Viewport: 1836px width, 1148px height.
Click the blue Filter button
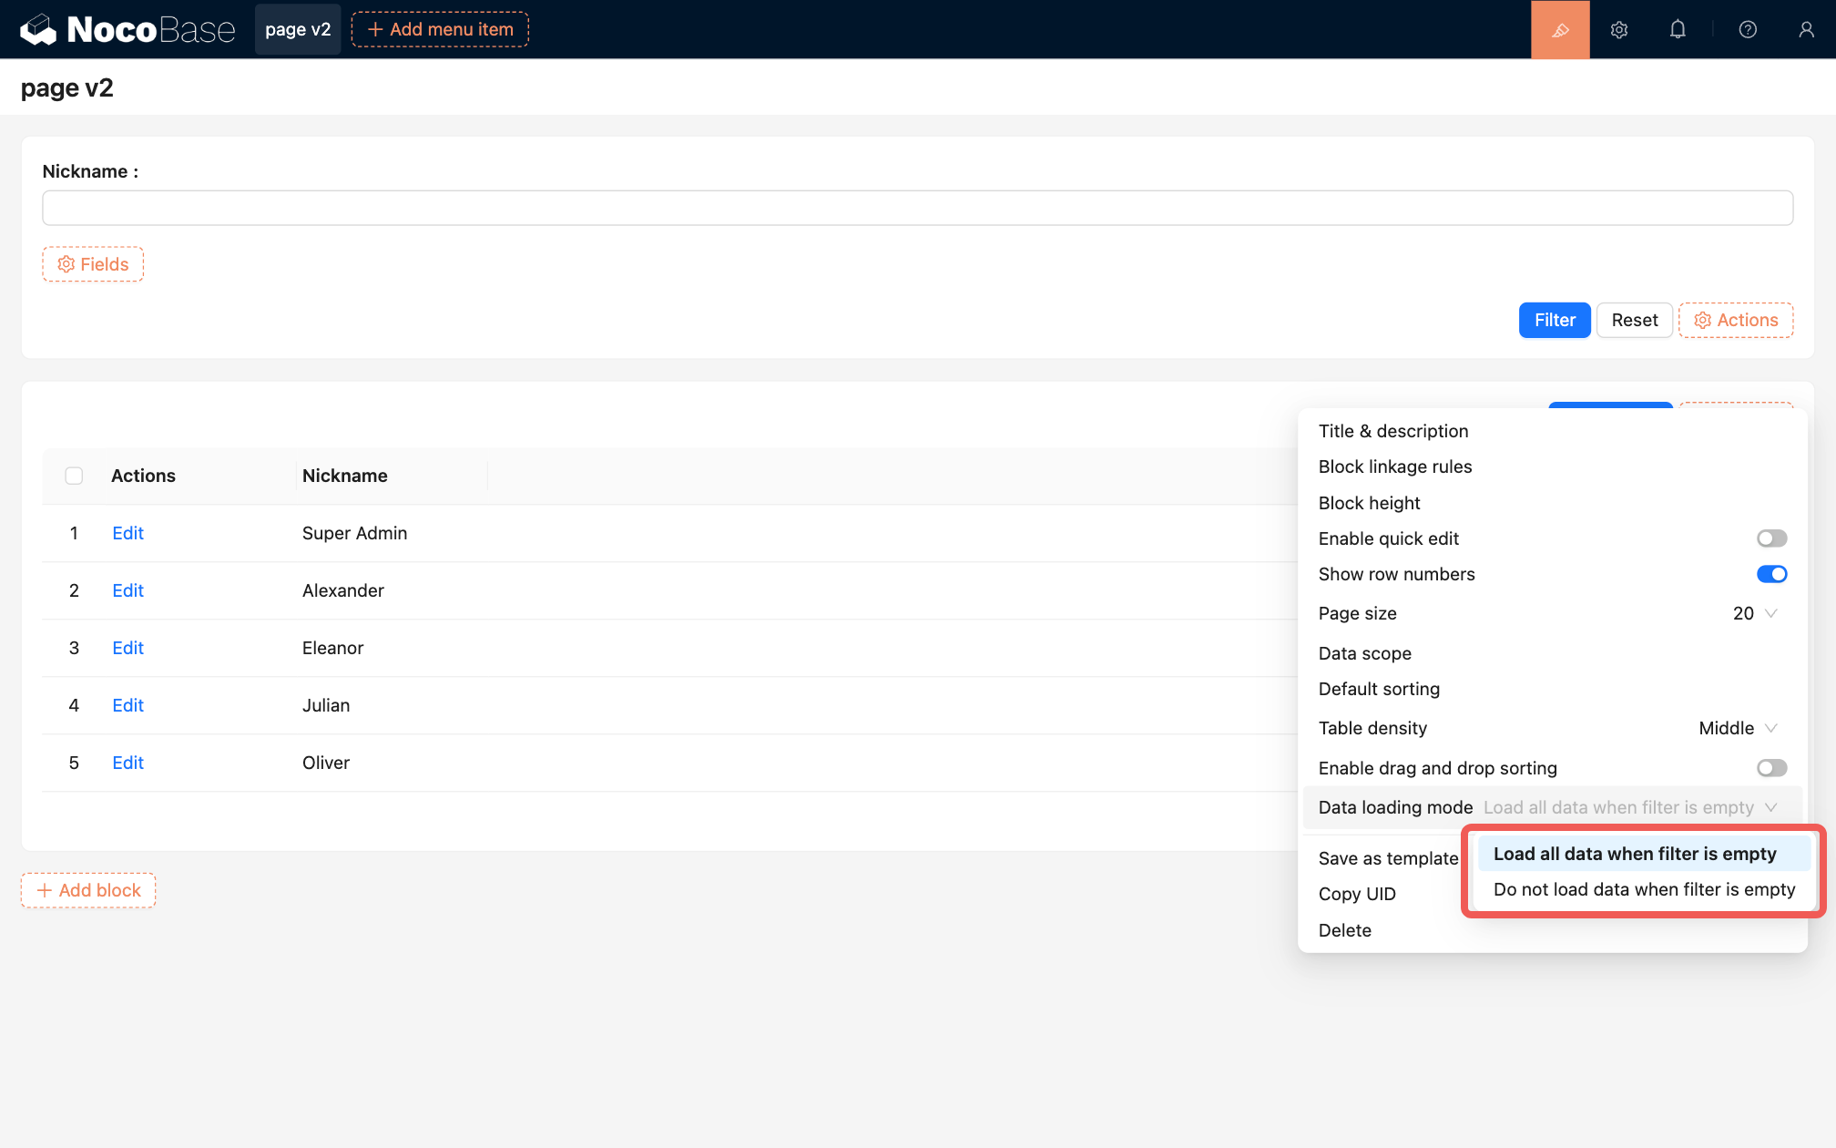[x=1554, y=320]
